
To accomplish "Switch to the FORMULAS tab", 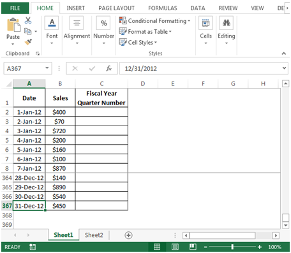I will [x=163, y=8].
